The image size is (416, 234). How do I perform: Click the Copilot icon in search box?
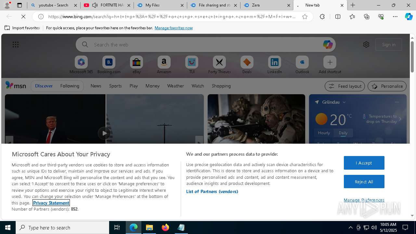click(x=328, y=45)
